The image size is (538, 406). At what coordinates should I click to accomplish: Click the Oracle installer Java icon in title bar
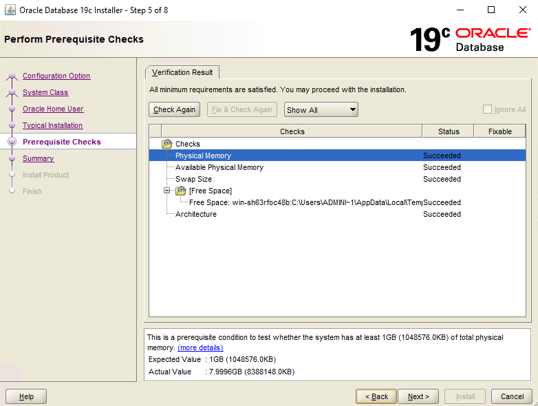10,10
